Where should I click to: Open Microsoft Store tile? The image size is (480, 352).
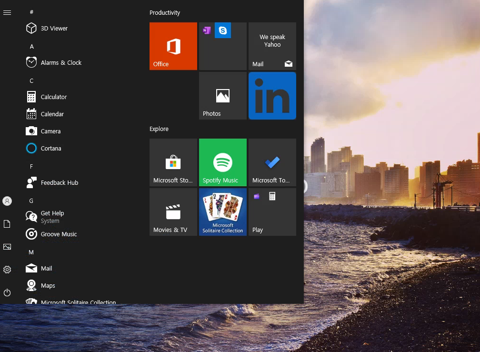[x=173, y=162]
